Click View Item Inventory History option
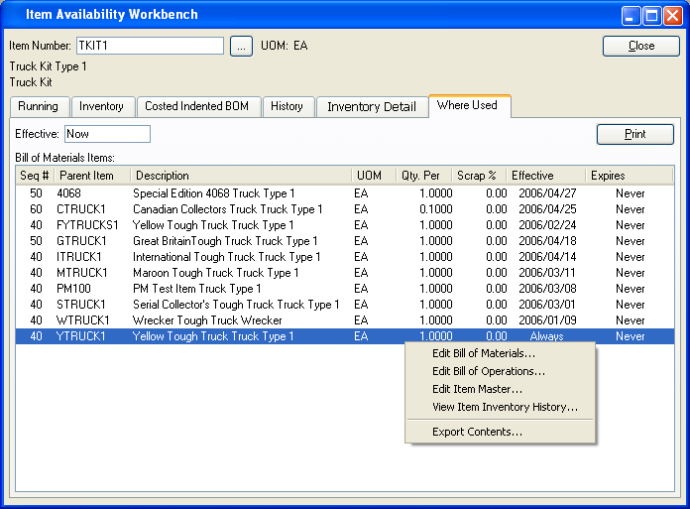The width and height of the screenshot is (690, 509). [505, 408]
